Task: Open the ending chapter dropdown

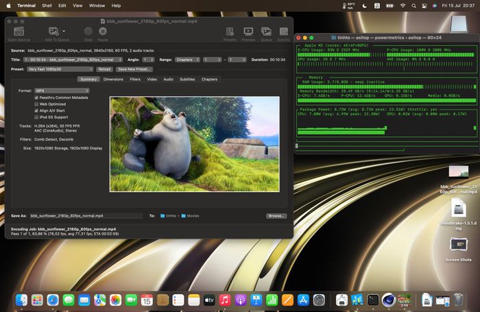Action: coord(237,60)
